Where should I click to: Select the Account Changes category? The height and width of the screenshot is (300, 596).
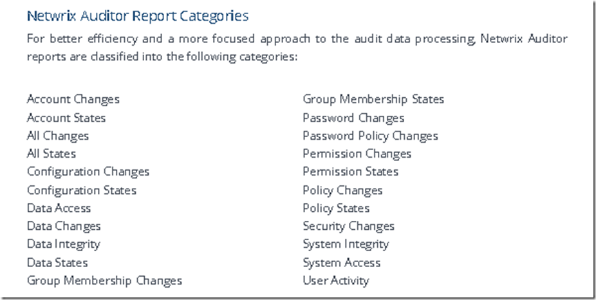[x=73, y=100]
